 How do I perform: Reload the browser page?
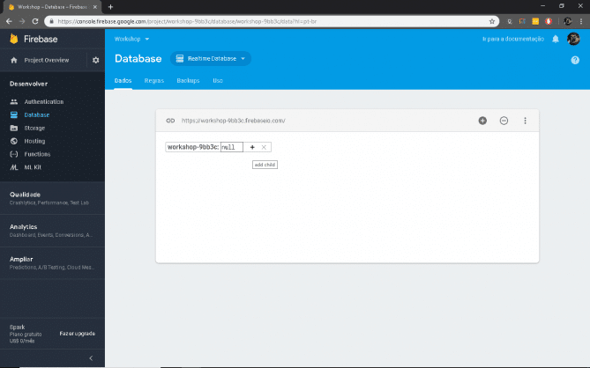(x=35, y=21)
